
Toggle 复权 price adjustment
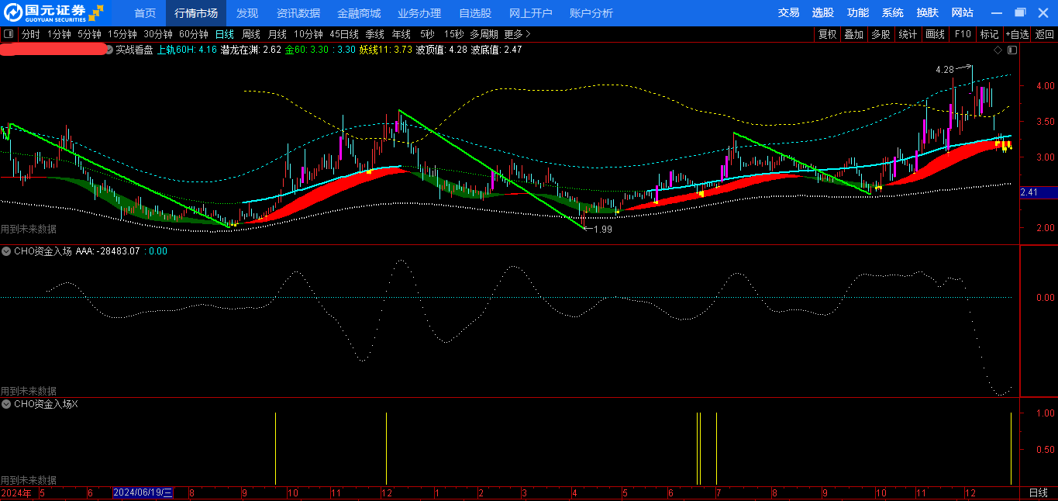coord(827,34)
